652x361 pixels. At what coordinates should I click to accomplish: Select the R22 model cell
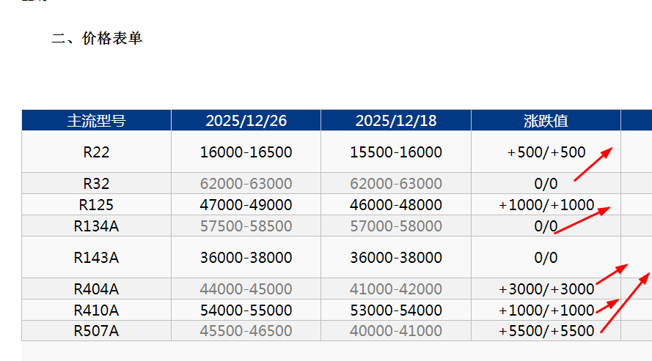click(x=97, y=152)
